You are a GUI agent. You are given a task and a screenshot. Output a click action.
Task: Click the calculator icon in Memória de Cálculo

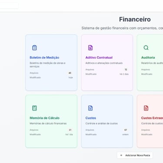pos(34,108)
